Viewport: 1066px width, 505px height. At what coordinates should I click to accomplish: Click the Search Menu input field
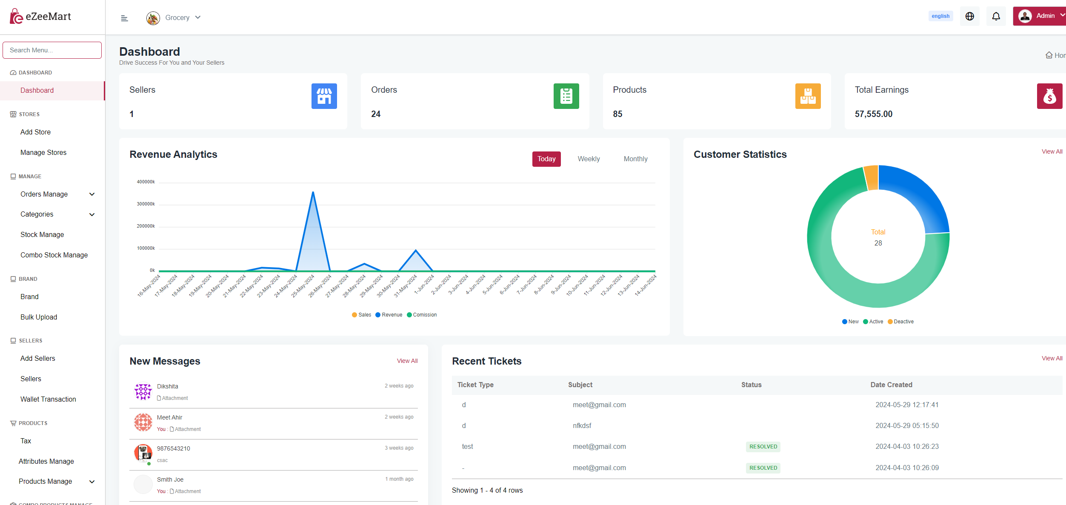point(52,50)
